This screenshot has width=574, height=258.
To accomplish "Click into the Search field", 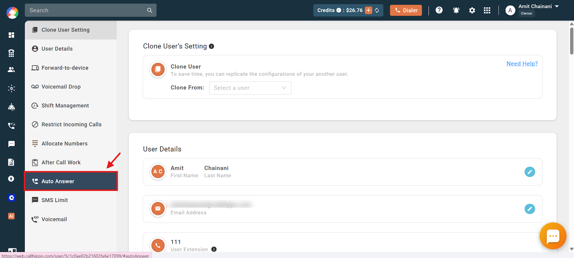I will [x=91, y=10].
